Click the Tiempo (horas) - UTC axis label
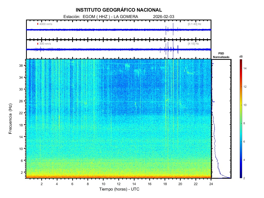264x198 pixels. tap(119, 189)
